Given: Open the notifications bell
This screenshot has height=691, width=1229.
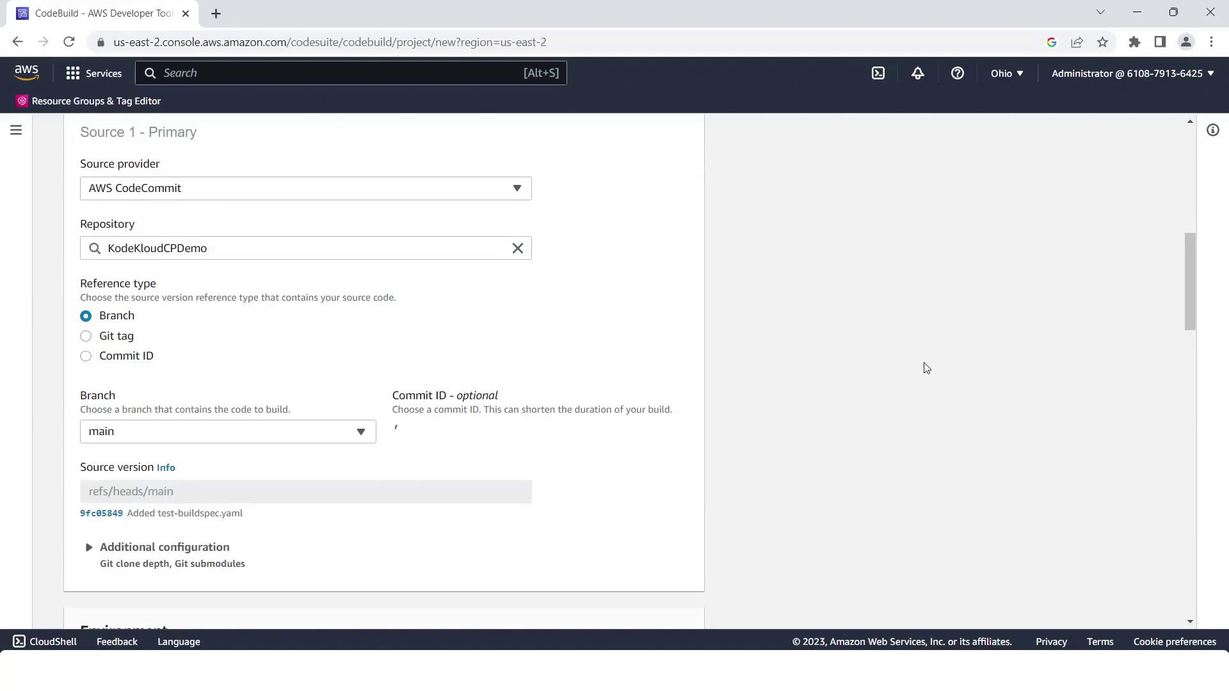Looking at the screenshot, I should (917, 74).
